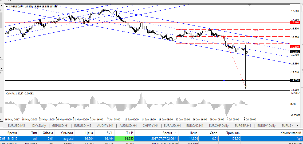The width and height of the screenshot is (303, 144).
Task: Switch to the EURCAD,H4 chart tab
Action: tap(195, 125)
